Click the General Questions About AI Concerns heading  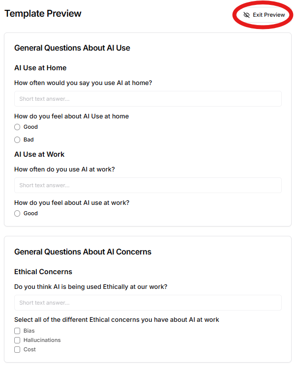point(83,252)
